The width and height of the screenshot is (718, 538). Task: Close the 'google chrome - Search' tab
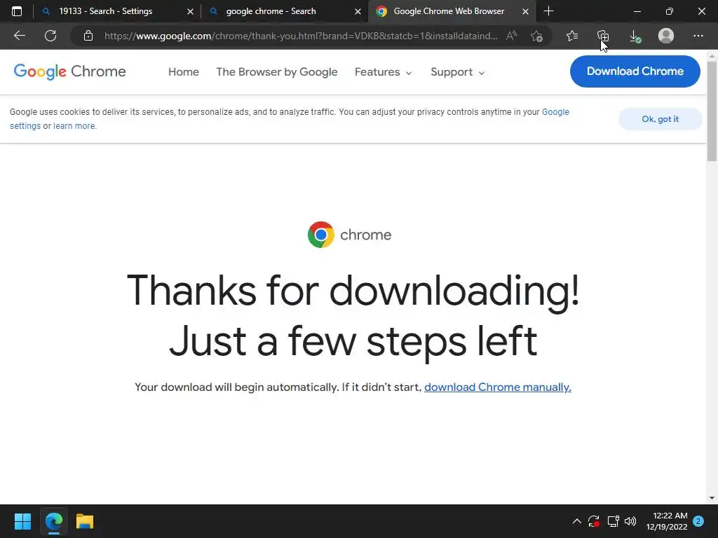pos(358,11)
